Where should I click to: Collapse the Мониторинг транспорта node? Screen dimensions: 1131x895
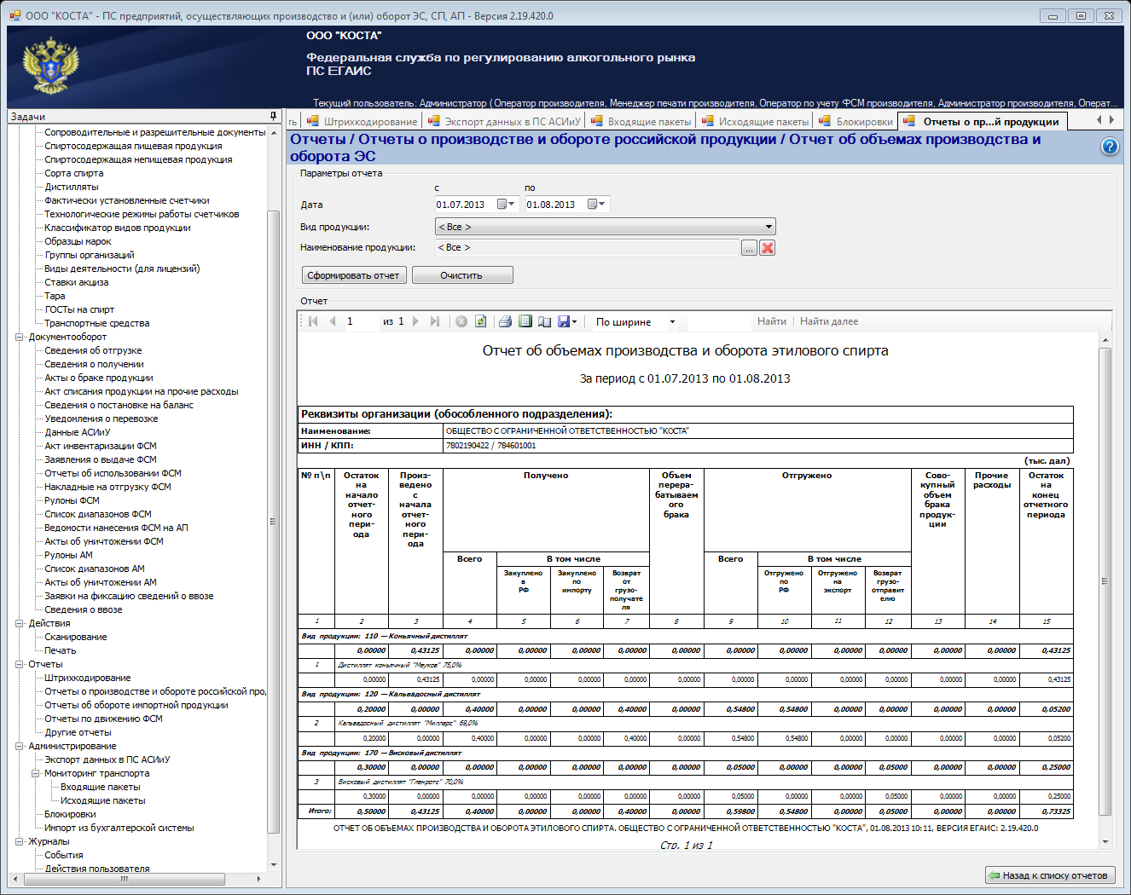click(x=36, y=773)
